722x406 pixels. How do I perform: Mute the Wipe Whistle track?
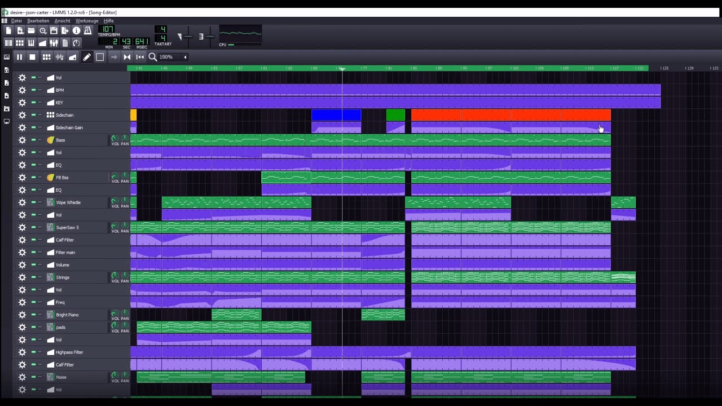click(33, 202)
